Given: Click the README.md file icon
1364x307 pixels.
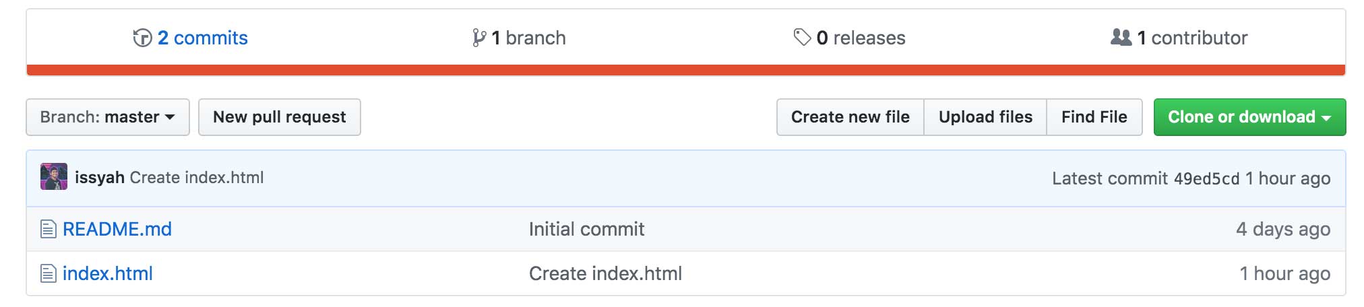Looking at the screenshot, I should (48, 229).
